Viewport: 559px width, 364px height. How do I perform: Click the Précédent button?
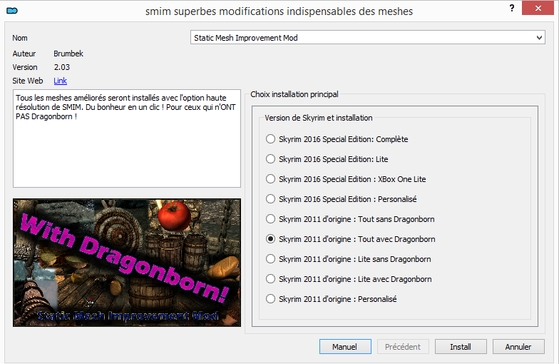pyautogui.click(x=403, y=347)
